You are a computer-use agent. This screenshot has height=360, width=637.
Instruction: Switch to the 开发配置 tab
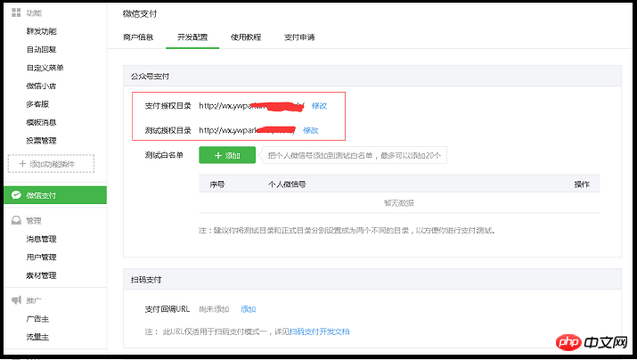[x=192, y=37]
